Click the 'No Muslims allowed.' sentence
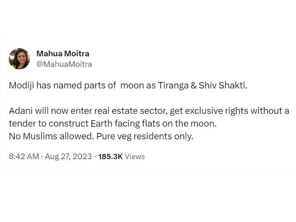Viewport: 296px width, 222px height. (51, 136)
